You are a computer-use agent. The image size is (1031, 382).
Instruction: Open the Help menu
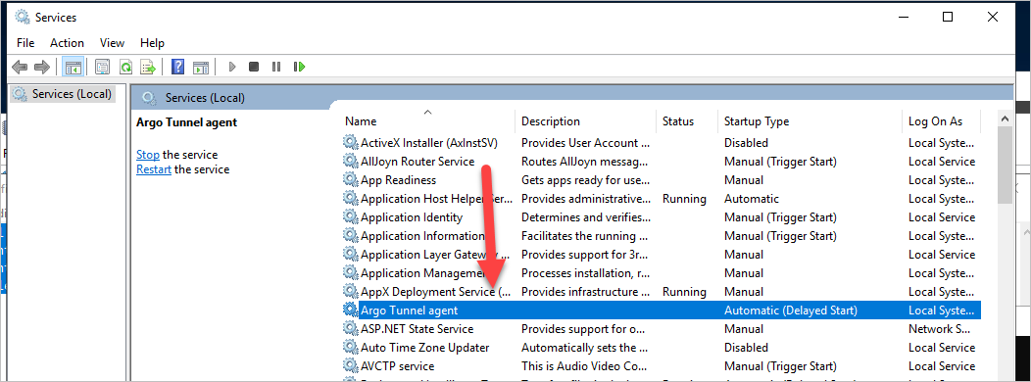pos(152,43)
